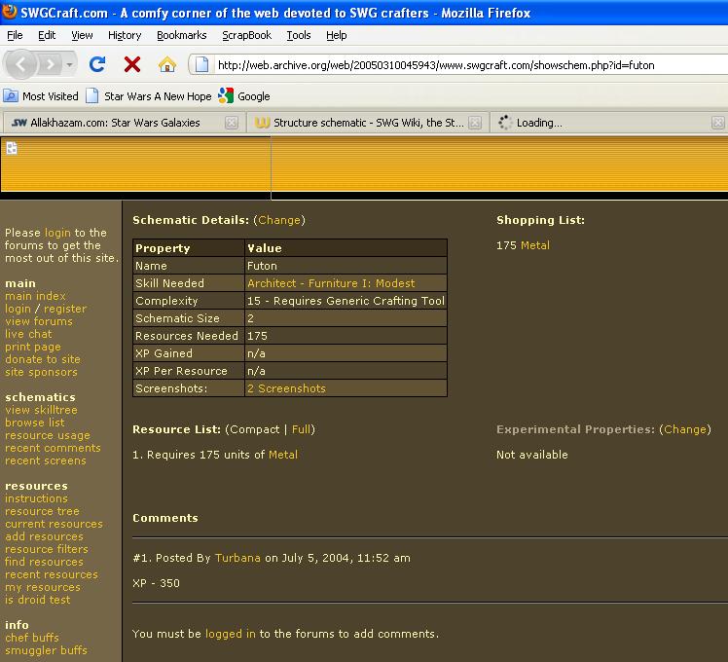Open the ScrapBook menu
The height and width of the screenshot is (662, 728).
pyautogui.click(x=246, y=35)
